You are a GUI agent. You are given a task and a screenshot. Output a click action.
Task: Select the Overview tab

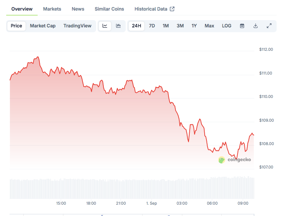22,9
